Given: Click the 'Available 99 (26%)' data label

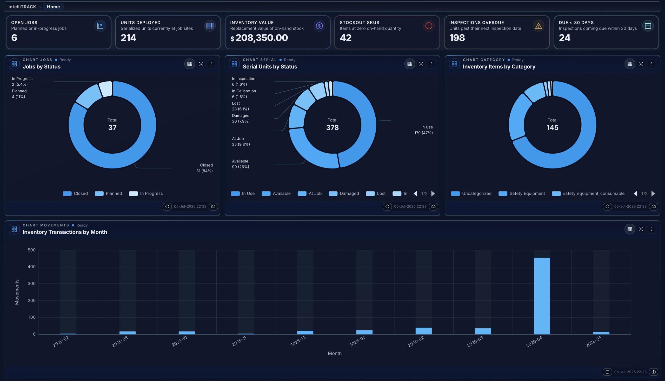Looking at the screenshot, I should [x=241, y=164].
